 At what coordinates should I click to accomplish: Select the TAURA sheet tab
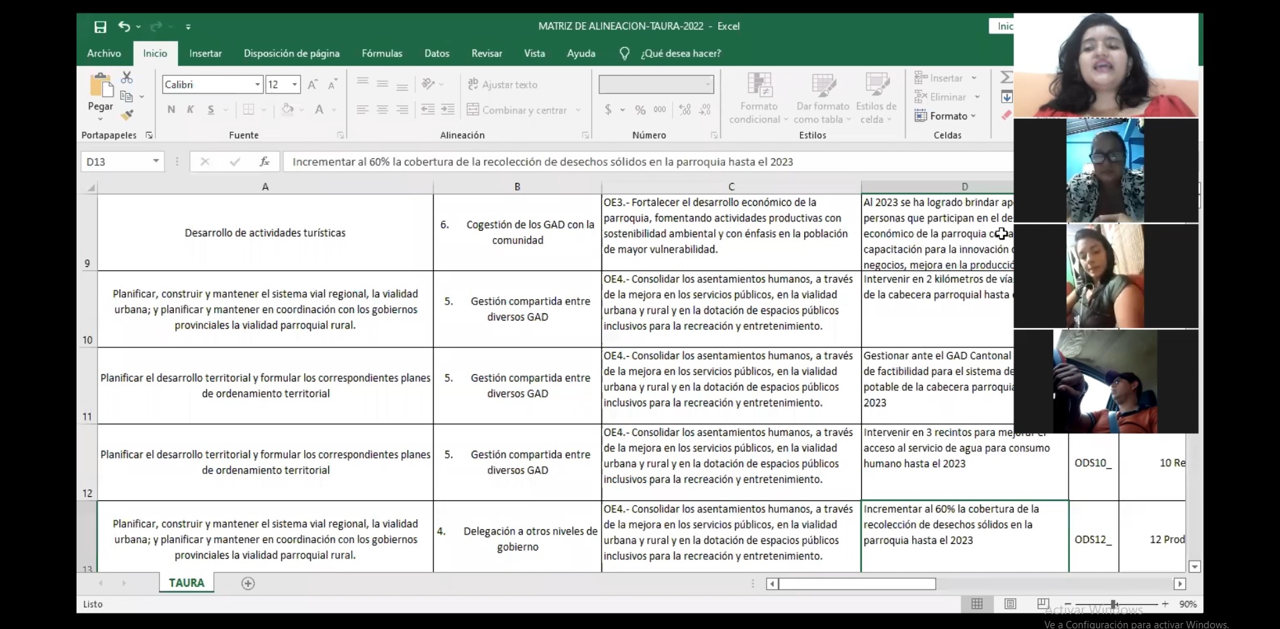coord(187,583)
